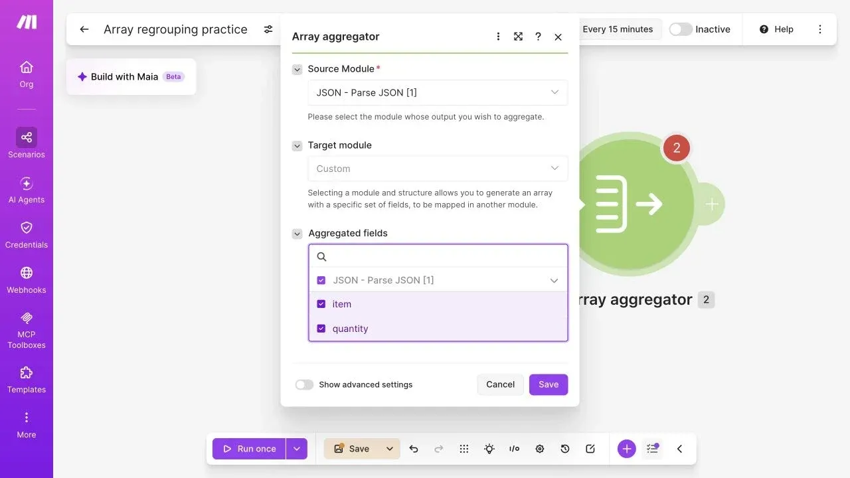The height and width of the screenshot is (478, 850).
Task: Open Run once dropdown arrow
Action: click(x=297, y=449)
